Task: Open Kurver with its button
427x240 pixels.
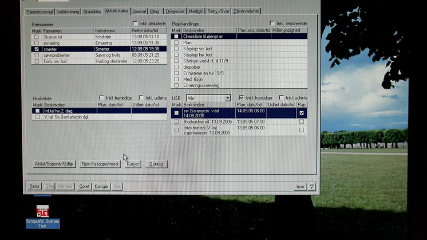Action: click(133, 164)
